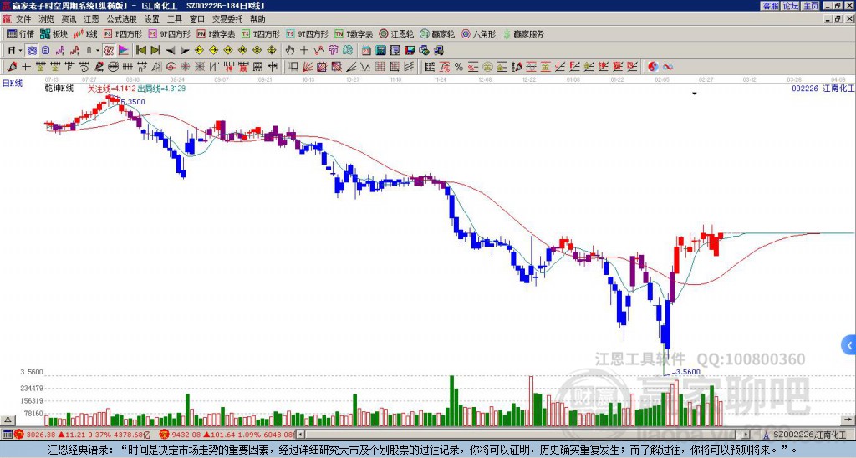Open the 浏览 menu
856x458 pixels.
(x=46, y=19)
